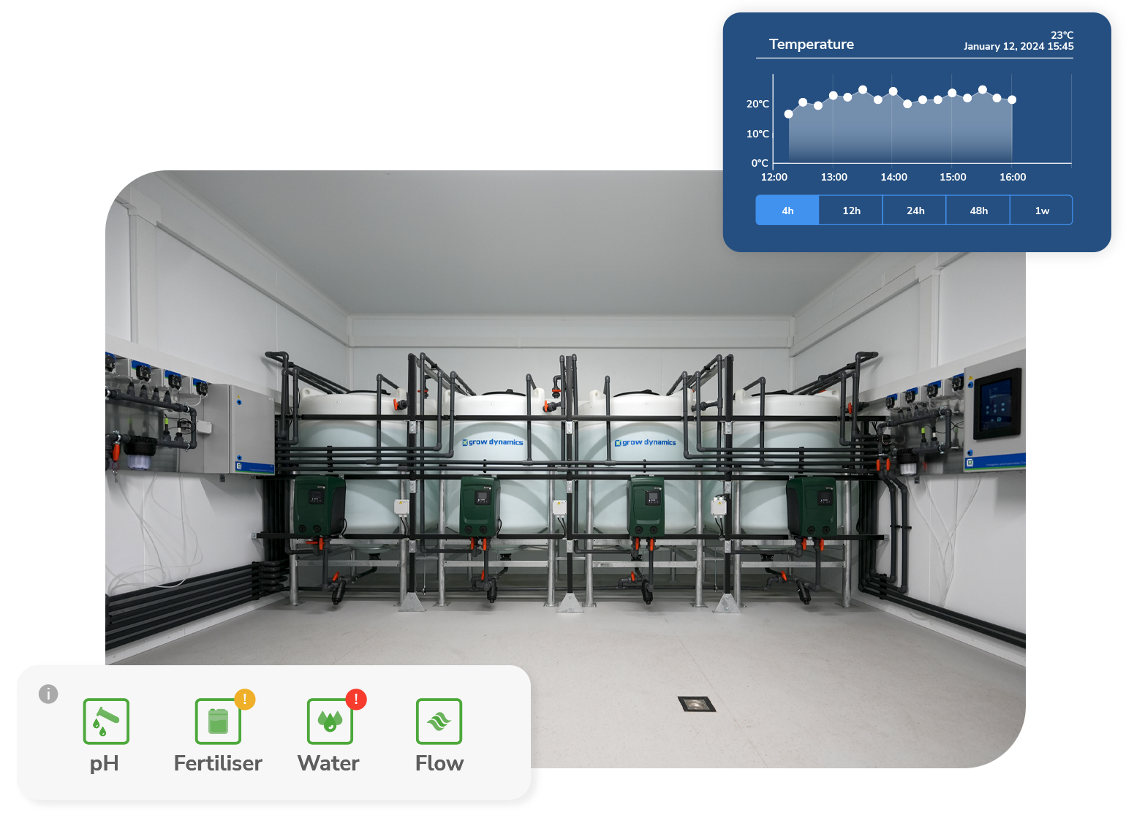The width and height of the screenshot is (1145, 837).
Task: Click the red alert badge on Water
Action: [x=356, y=699]
